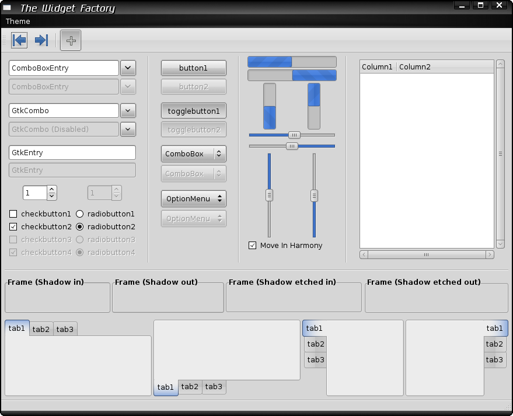Click the go-to-last arrow toolbar icon
Screen dimensions: 513x416
pyautogui.click(x=41, y=40)
